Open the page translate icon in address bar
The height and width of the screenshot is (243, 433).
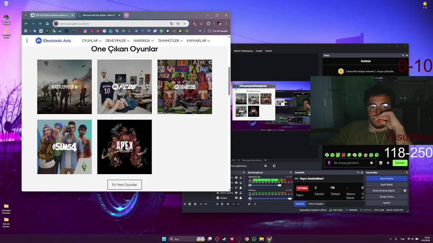pos(172,24)
